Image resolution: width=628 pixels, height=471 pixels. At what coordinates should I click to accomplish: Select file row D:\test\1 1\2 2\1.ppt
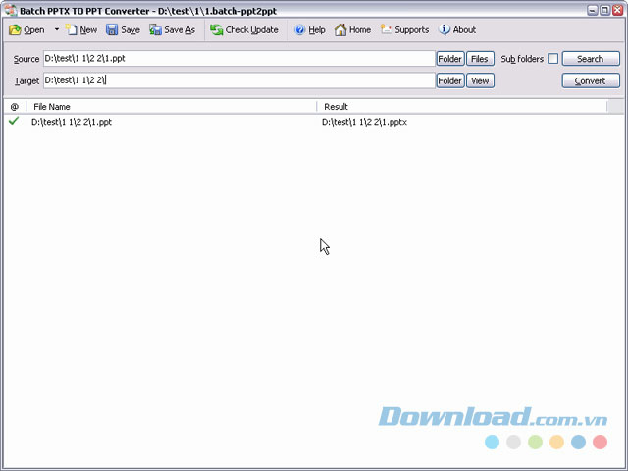pos(72,122)
